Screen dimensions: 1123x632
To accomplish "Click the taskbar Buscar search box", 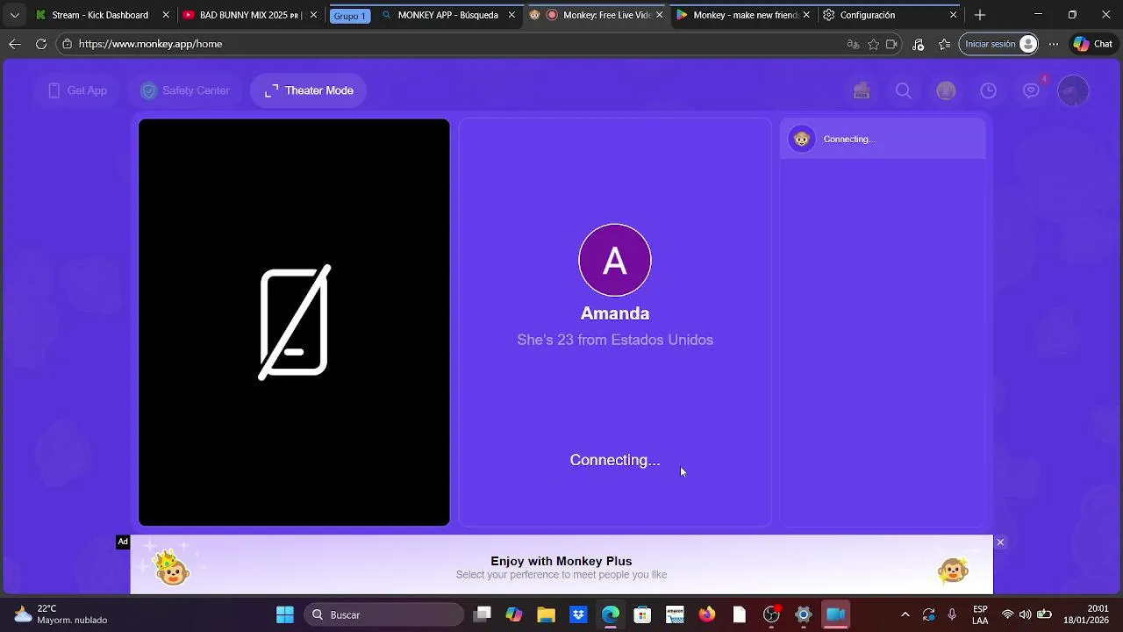I will click(x=383, y=614).
